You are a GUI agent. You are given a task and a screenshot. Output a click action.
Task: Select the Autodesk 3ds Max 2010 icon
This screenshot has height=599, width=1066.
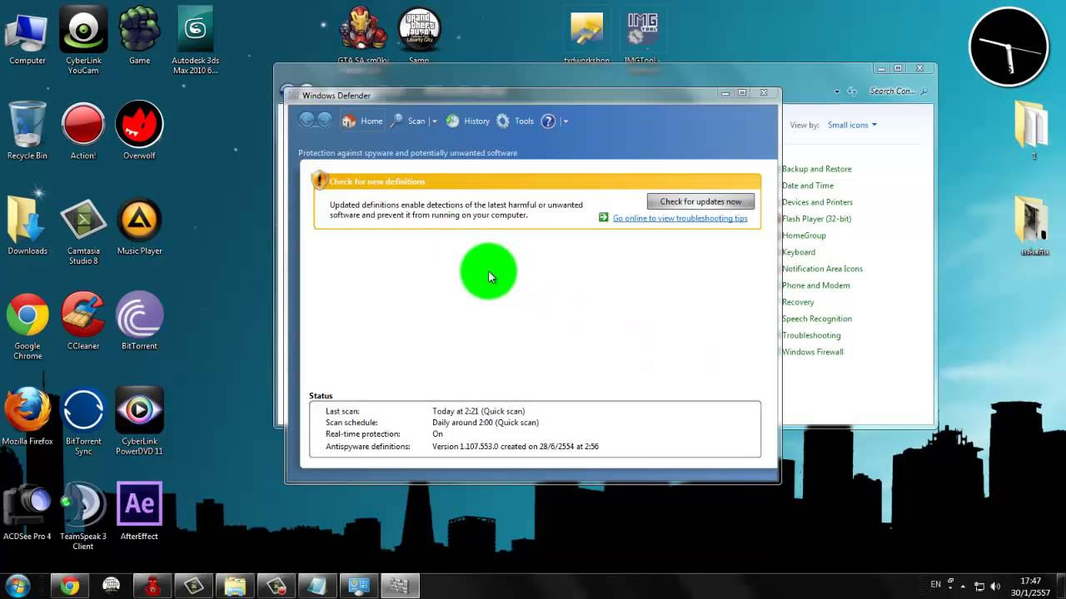[x=196, y=40]
